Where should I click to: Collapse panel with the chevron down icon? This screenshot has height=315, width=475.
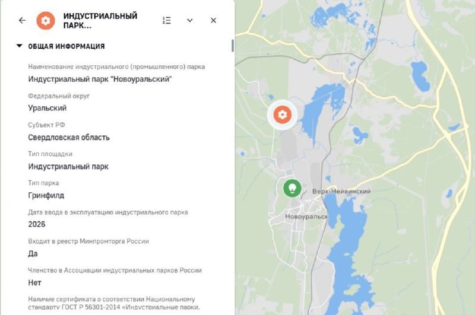pyautogui.click(x=189, y=20)
